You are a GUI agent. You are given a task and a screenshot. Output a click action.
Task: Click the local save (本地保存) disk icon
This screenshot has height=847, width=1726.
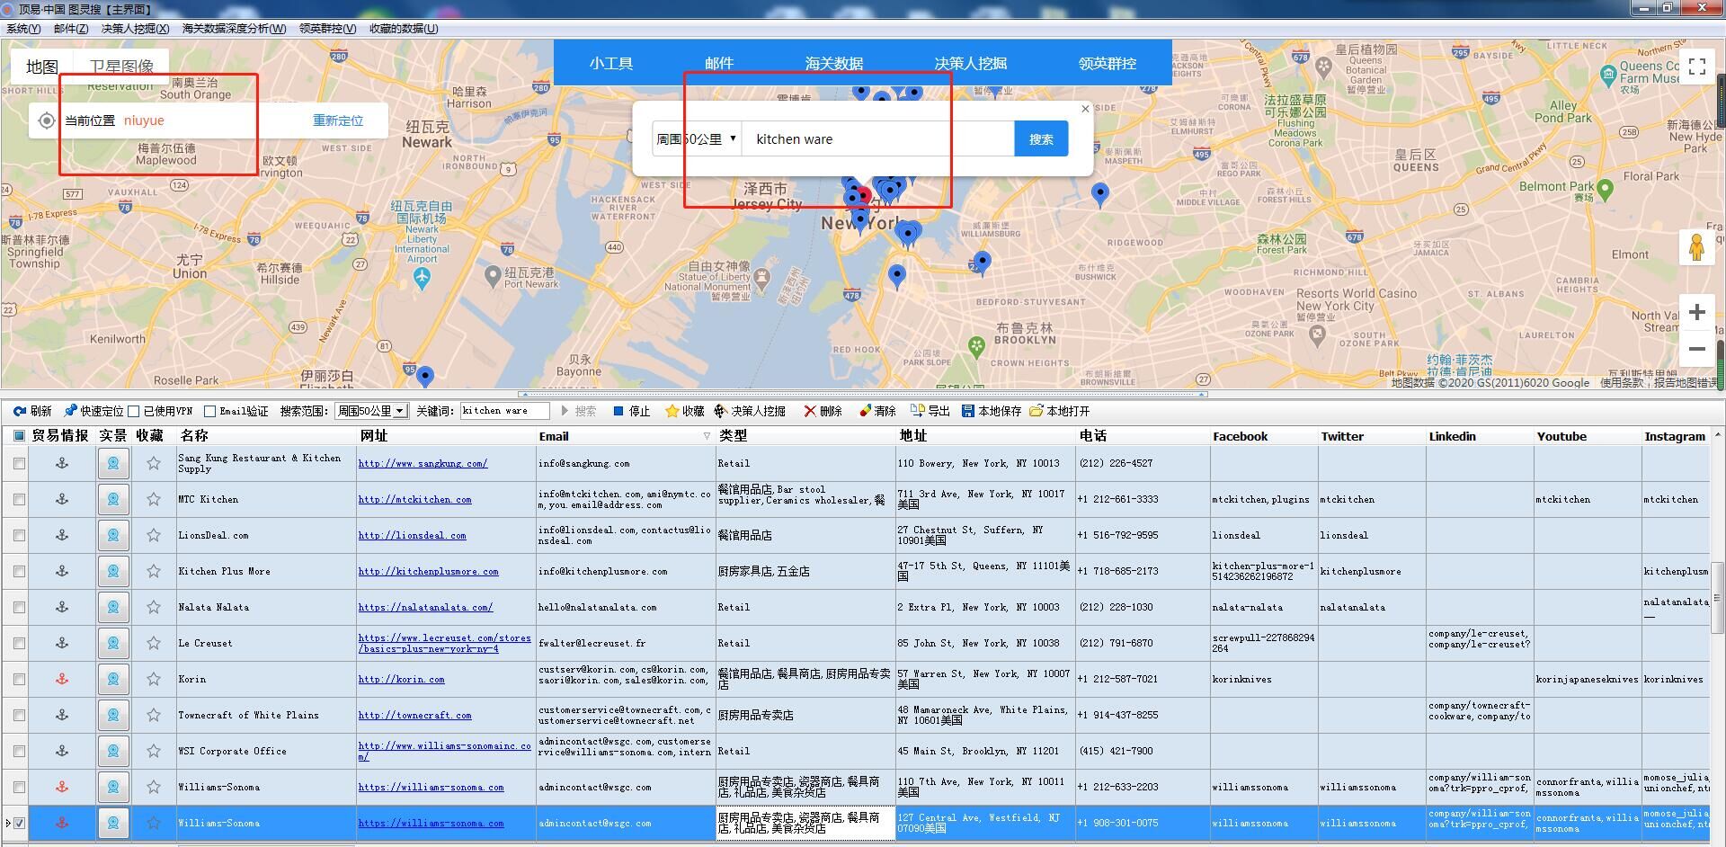pos(968,411)
